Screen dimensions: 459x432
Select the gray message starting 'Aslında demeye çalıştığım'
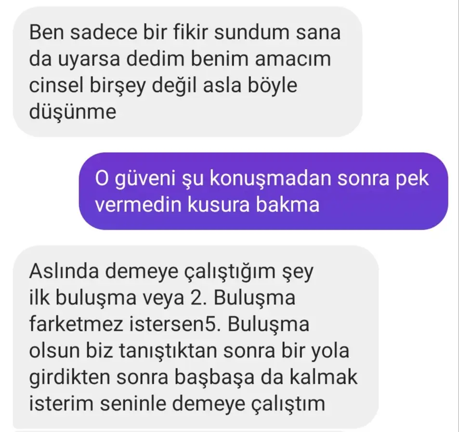[x=196, y=339]
